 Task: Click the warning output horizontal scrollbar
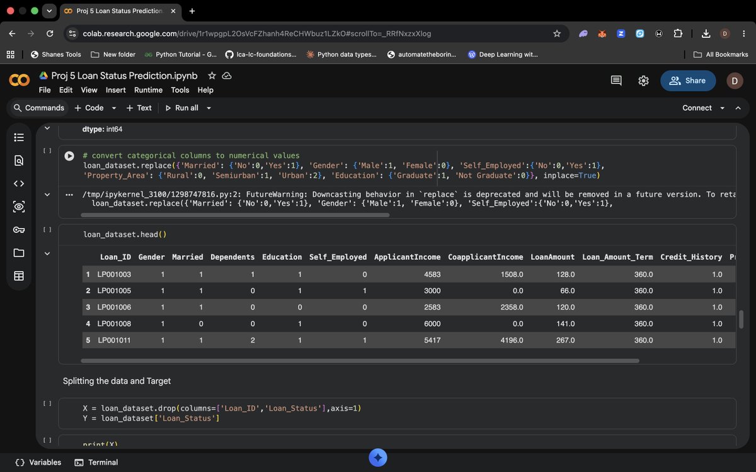[x=235, y=215]
